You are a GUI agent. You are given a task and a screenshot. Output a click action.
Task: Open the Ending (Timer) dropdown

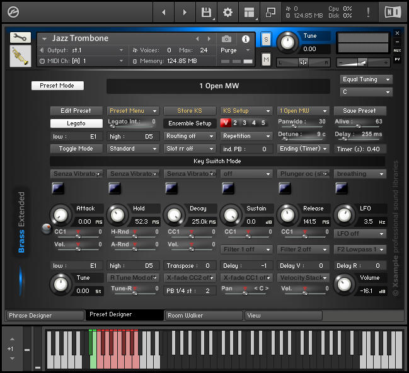pyautogui.click(x=303, y=149)
